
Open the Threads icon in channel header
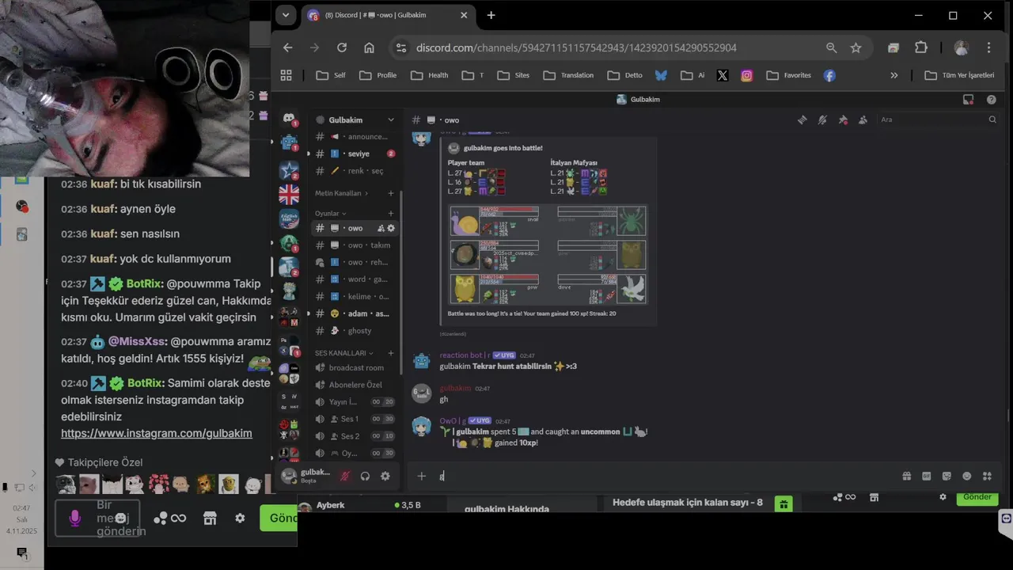point(802,120)
